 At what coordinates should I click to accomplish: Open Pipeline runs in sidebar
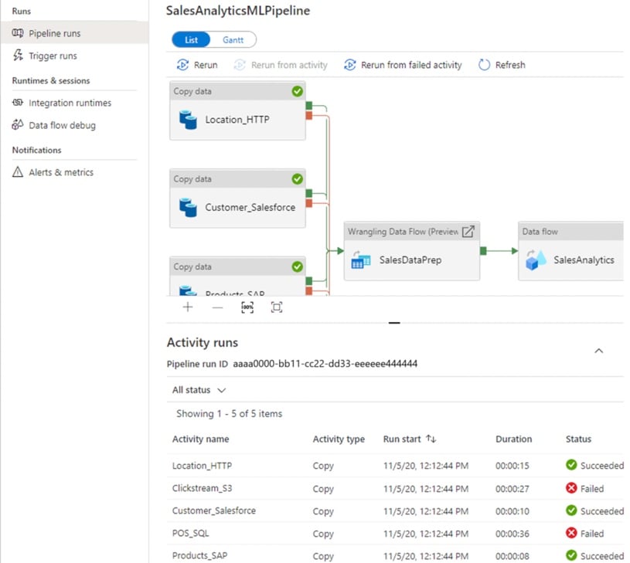coord(75,33)
